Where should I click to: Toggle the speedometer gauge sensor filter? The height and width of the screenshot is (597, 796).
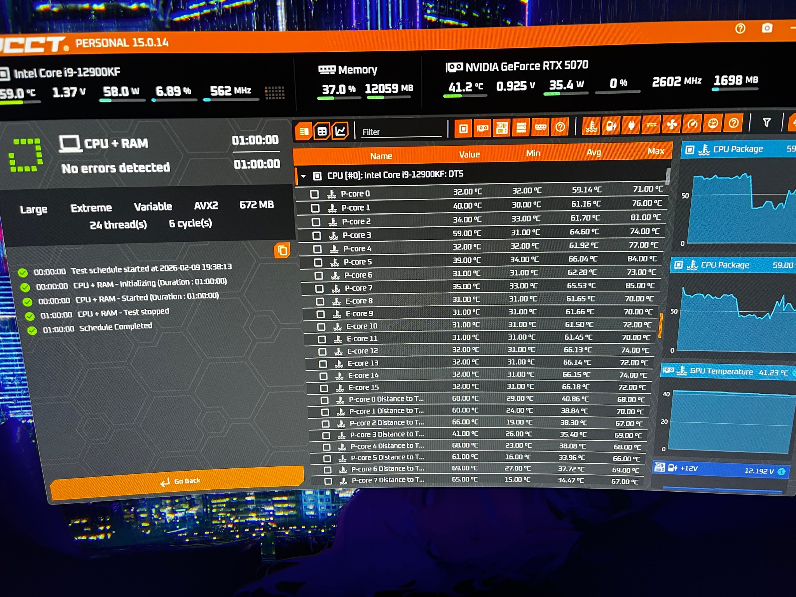click(692, 124)
